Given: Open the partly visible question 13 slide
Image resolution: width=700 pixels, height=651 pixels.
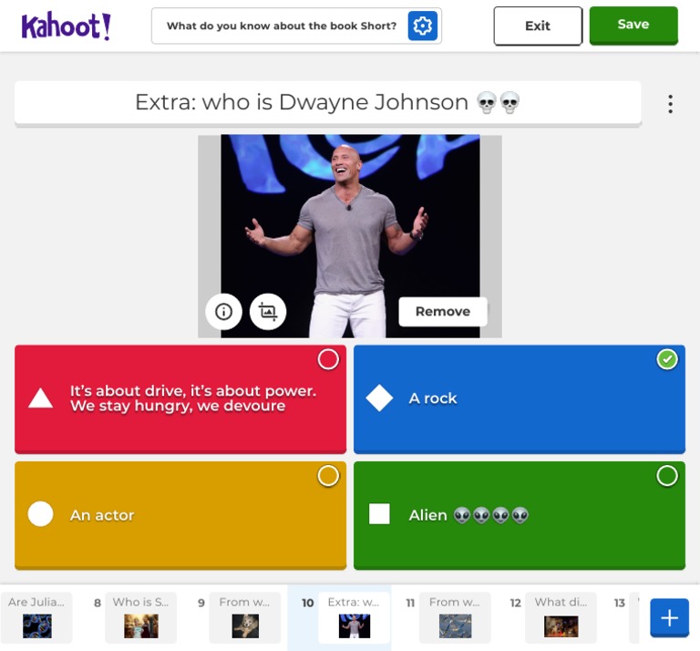Looking at the screenshot, I should 634,618.
